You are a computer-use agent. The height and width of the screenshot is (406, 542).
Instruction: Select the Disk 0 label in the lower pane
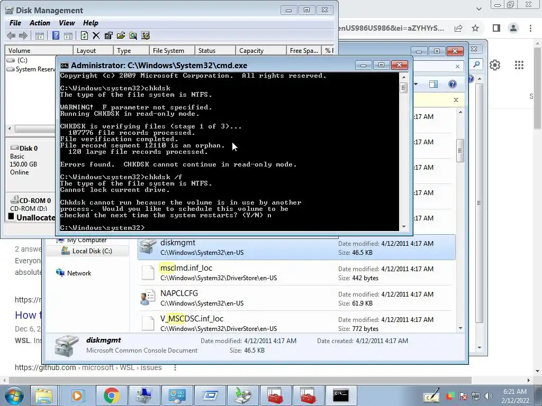[29, 148]
